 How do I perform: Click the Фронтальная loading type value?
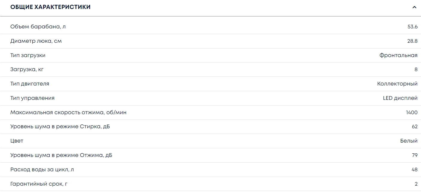(398, 55)
